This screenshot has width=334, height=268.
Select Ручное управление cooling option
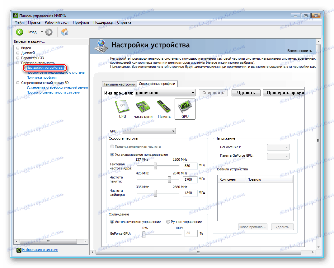coord(168,222)
